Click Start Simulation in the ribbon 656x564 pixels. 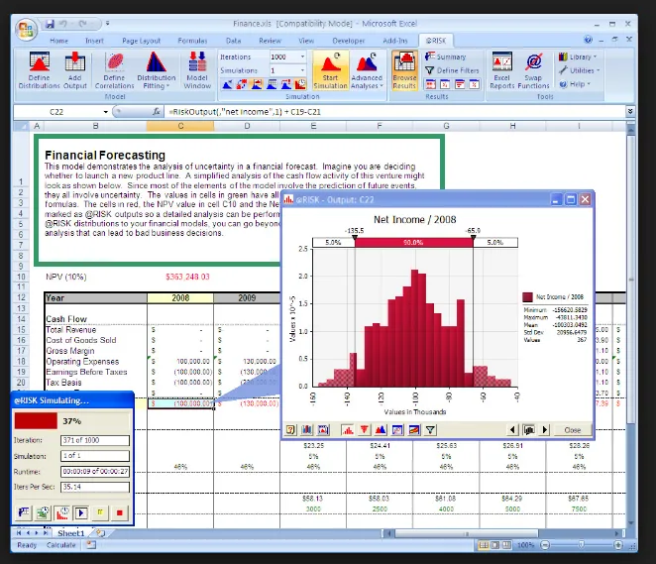tap(330, 70)
